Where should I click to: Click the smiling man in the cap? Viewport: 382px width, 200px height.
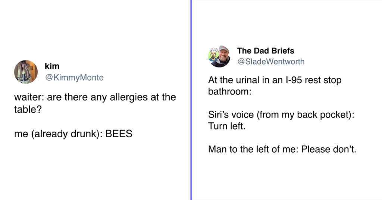[221, 57]
